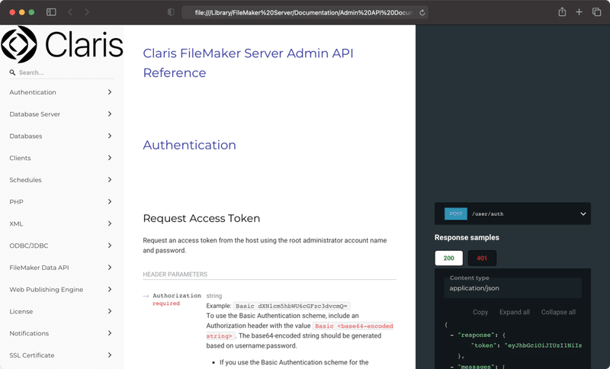Expand the ODBC/JDBC chevron
Image resolution: width=610 pixels, height=369 pixels.
point(110,245)
